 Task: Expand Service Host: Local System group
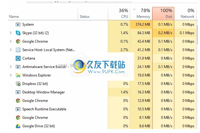coord(11,50)
